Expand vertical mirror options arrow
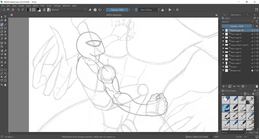This screenshot has height=139, width=259. [x=174, y=10]
